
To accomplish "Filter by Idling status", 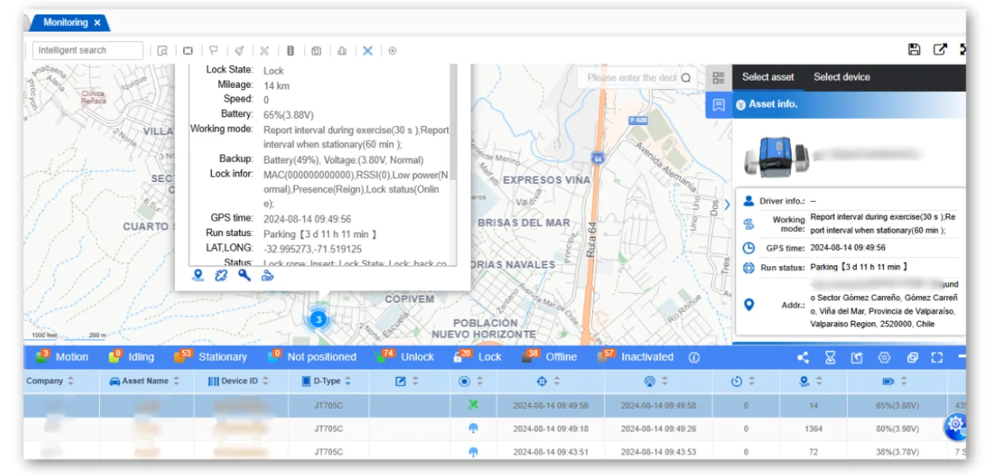I will tap(132, 356).
